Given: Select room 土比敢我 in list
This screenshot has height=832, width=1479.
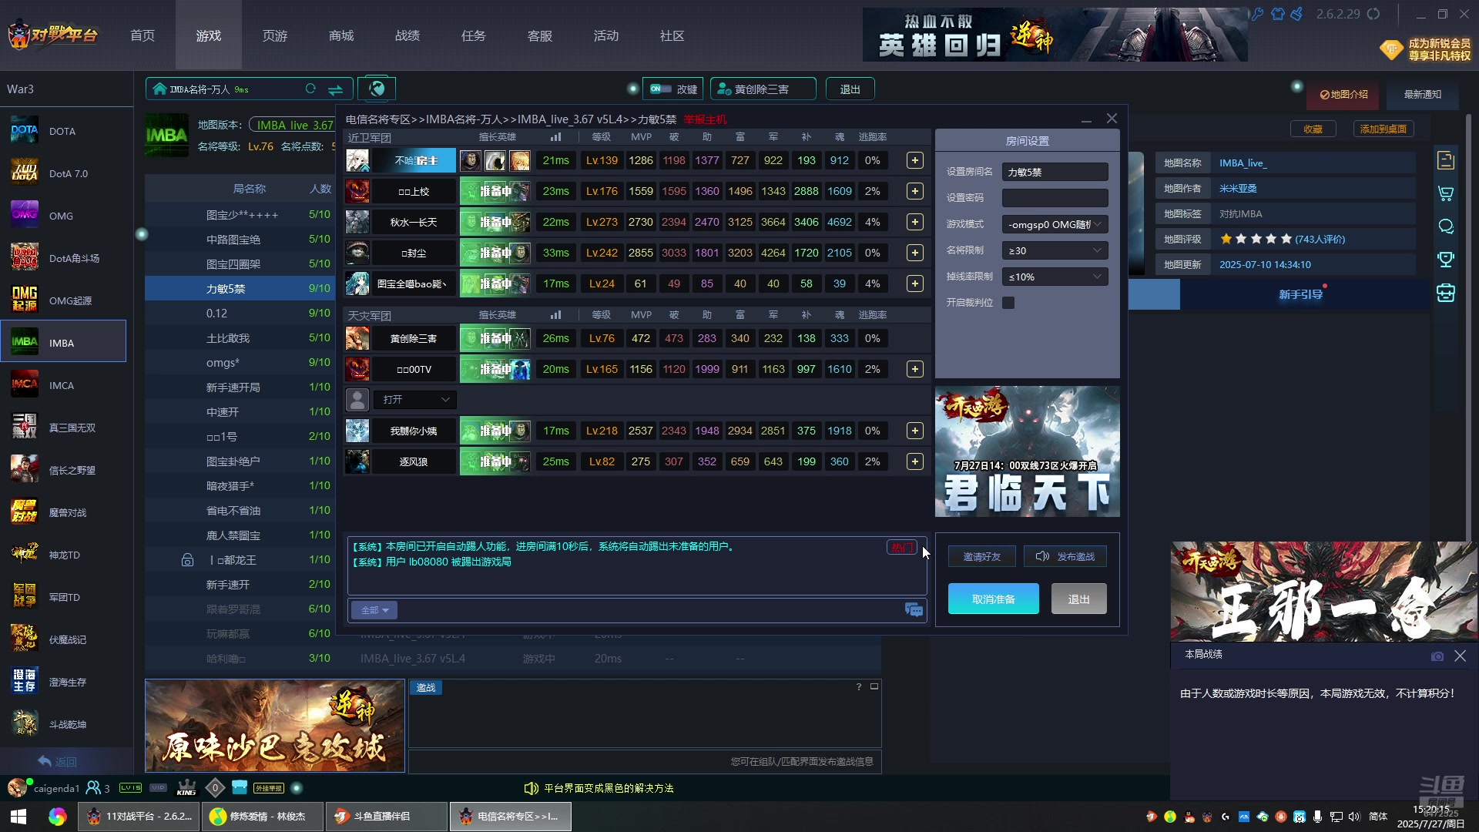Looking at the screenshot, I should tap(240, 338).
